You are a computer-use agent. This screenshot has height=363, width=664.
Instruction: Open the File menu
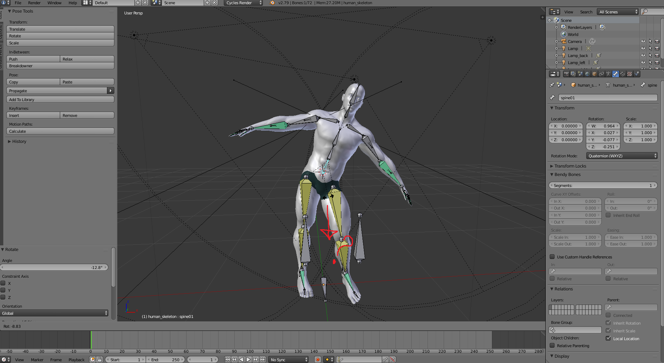pos(18,3)
